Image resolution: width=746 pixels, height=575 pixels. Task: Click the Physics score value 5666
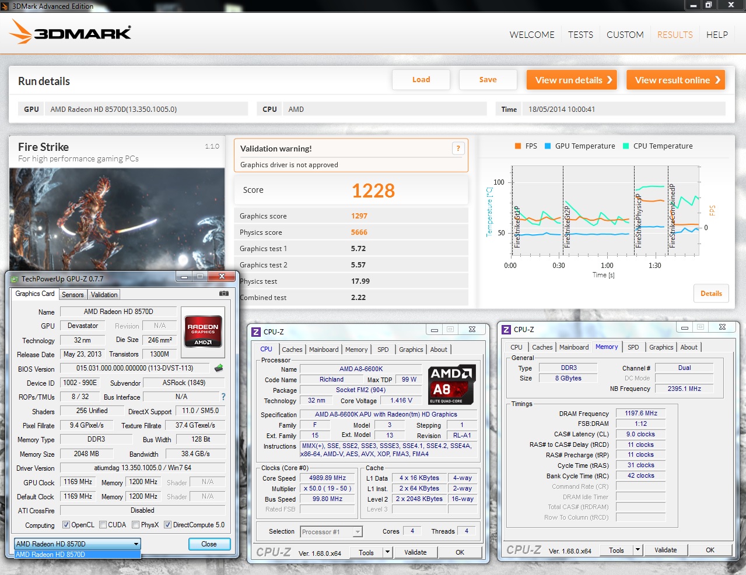click(359, 232)
